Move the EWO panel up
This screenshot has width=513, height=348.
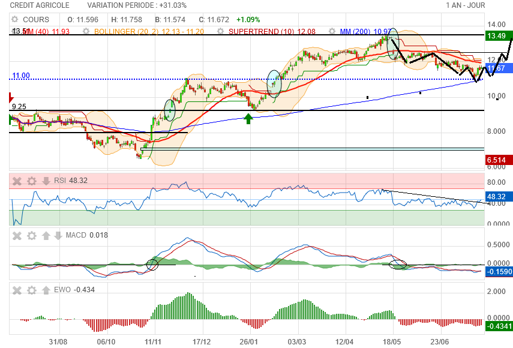click(46, 290)
